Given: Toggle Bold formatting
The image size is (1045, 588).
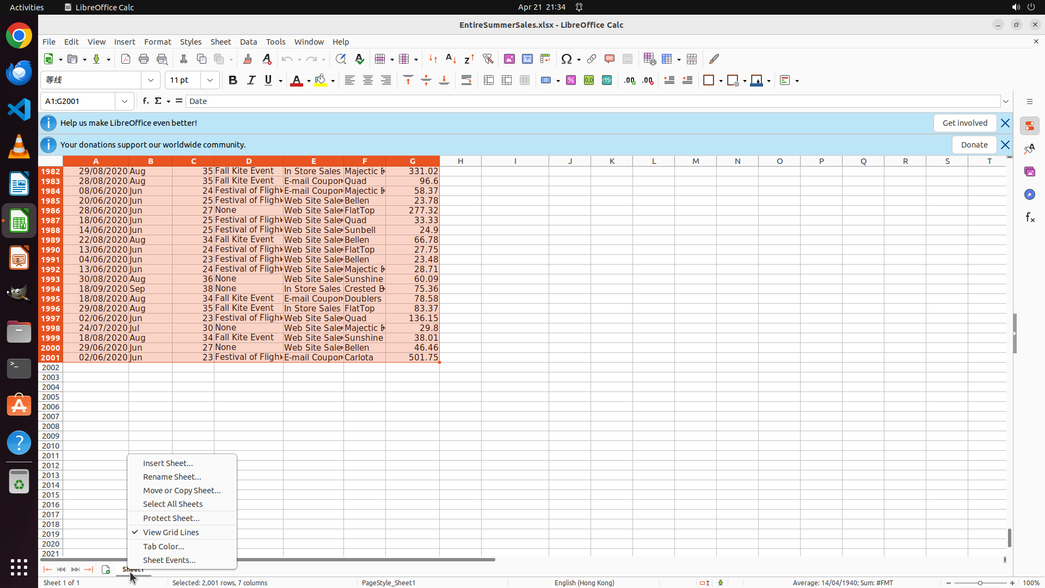Looking at the screenshot, I should 233,81.
